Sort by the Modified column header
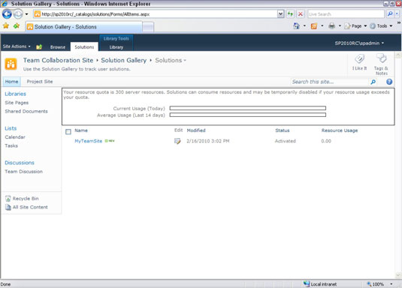 click(196, 130)
